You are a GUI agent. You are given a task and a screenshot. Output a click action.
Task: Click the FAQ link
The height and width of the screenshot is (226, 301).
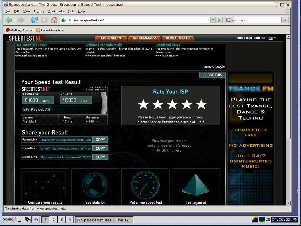pyautogui.click(x=249, y=38)
